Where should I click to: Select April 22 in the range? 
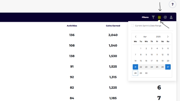(x=141, y=67)
